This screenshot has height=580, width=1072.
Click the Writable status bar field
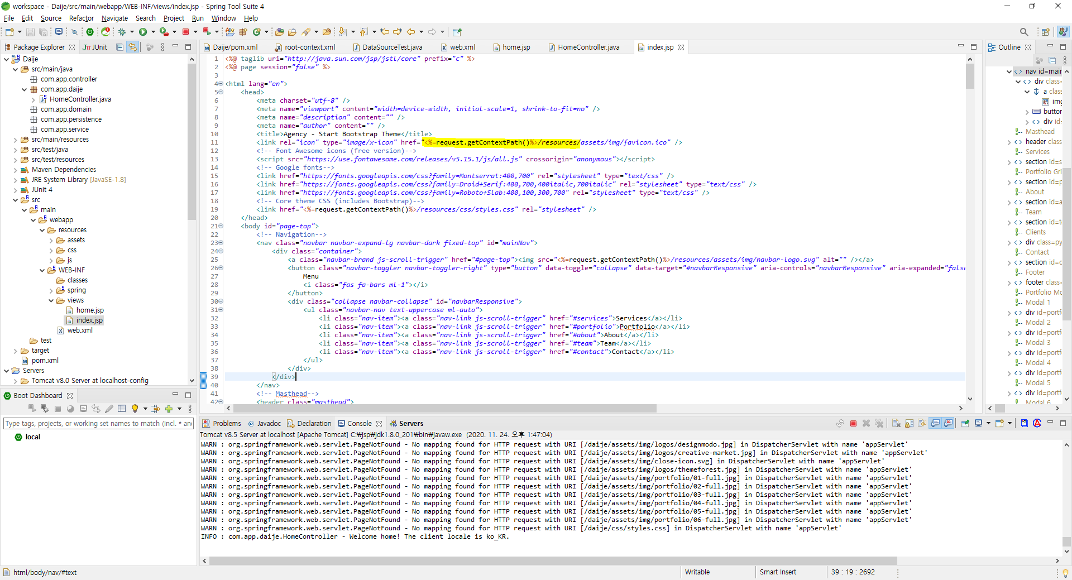(x=697, y=572)
